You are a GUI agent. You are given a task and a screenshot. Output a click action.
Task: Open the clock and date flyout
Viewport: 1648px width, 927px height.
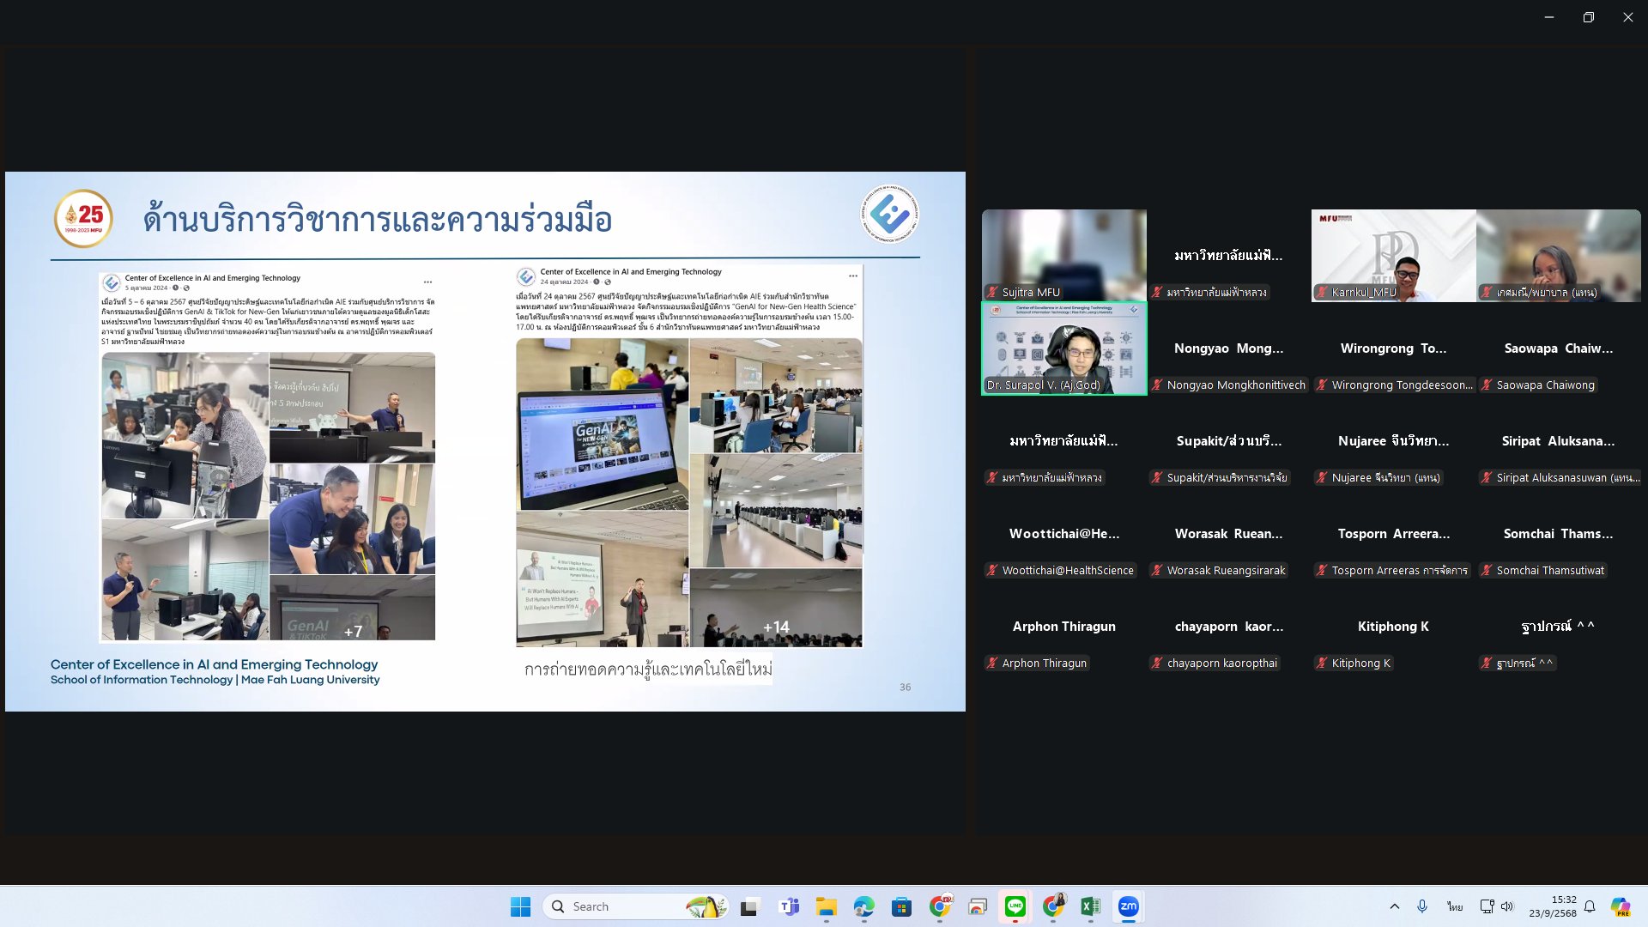[x=1552, y=906]
